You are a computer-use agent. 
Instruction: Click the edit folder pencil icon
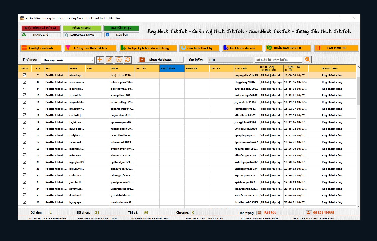tap(109, 60)
